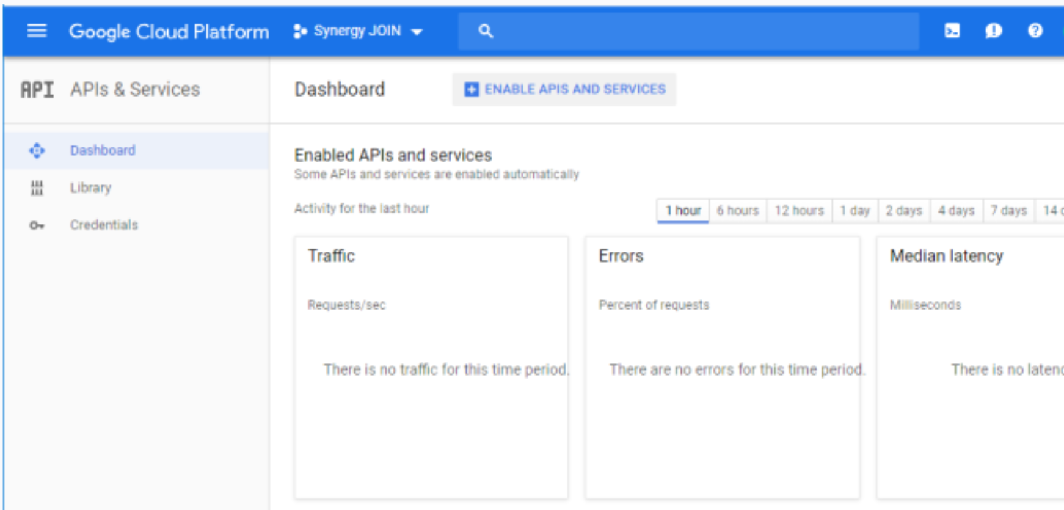The width and height of the screenshot is (1064, 510).
Task: Click the Dashboard page title
Action: tap(340, 90)
